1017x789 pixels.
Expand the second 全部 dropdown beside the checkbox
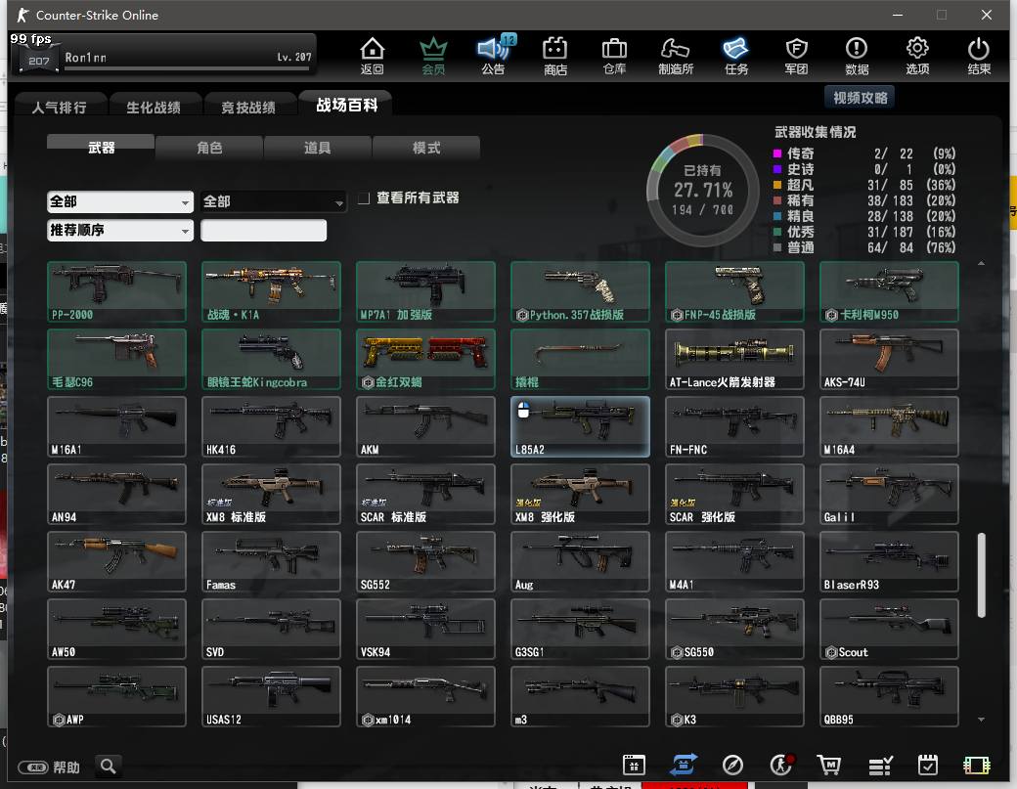(274, 201)
